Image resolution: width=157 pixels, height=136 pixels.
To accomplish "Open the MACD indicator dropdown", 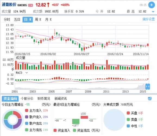I will (27, 73).
